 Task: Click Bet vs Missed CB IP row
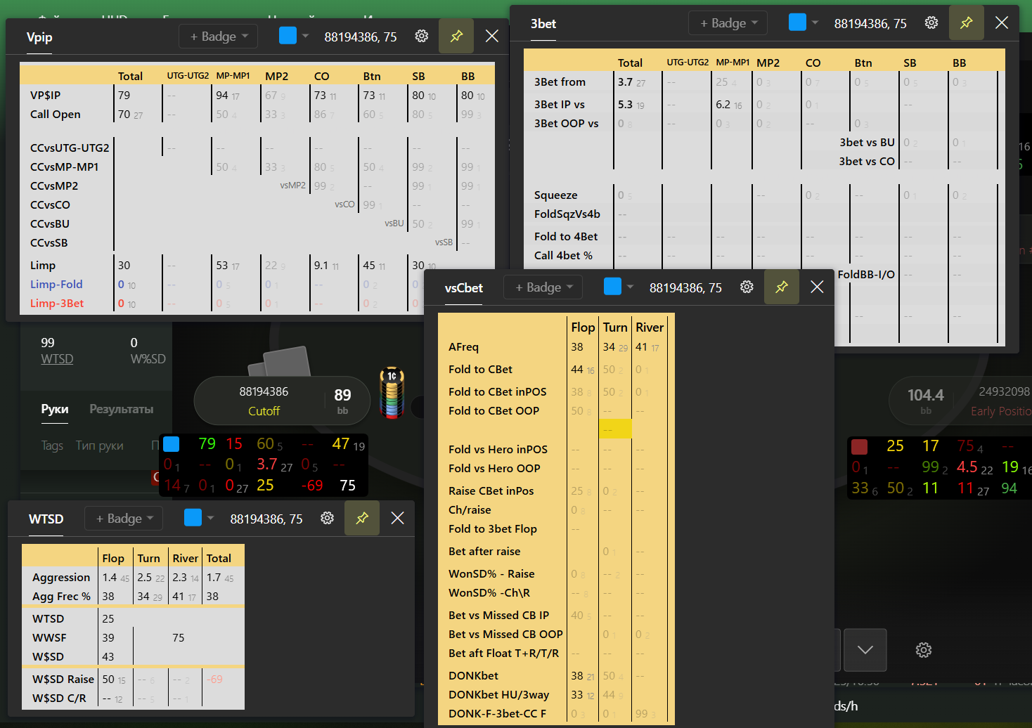coord(499,615)
